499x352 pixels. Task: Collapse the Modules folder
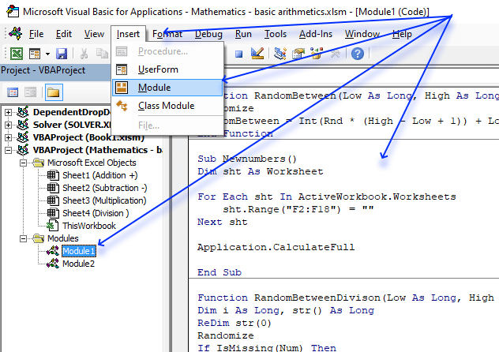(x=23, y=238)
